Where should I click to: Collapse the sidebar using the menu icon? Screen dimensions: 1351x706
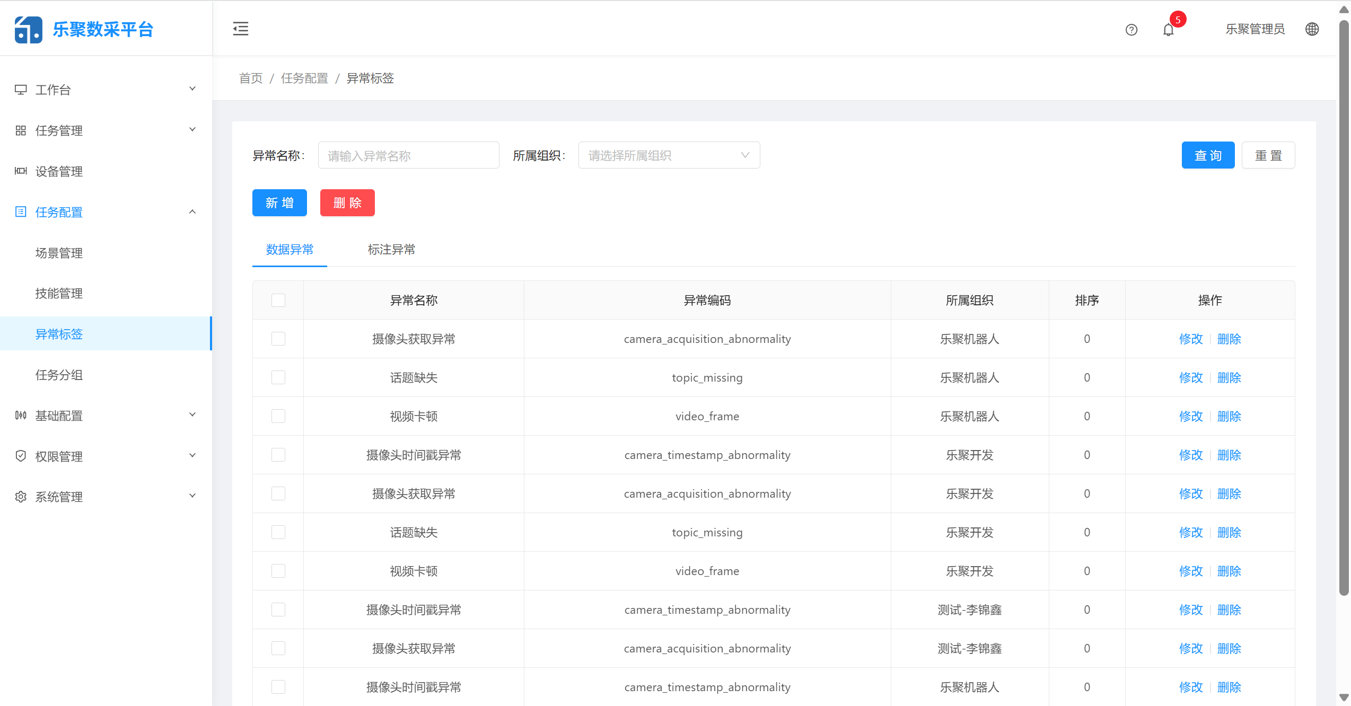[x=240, y=29]
